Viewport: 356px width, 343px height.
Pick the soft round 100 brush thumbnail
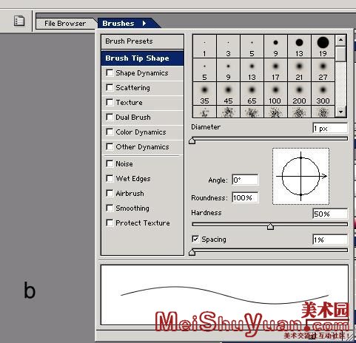(x=275, y=94)
